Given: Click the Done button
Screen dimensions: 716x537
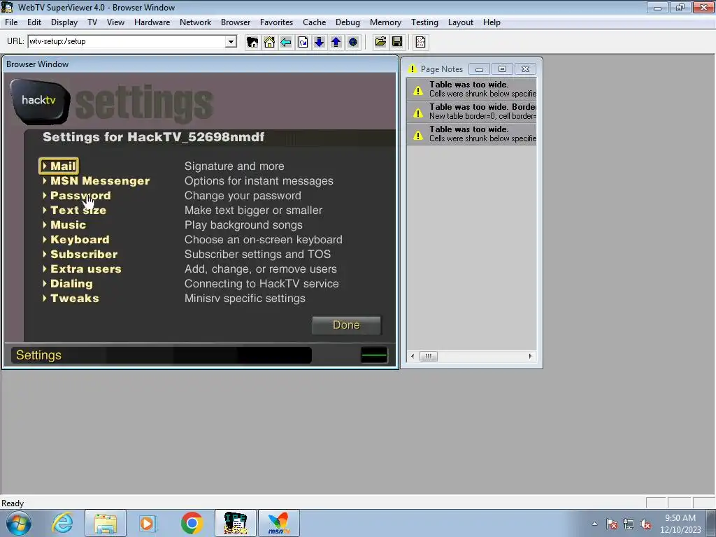Looking at the screenshot, I should point(346,325).
